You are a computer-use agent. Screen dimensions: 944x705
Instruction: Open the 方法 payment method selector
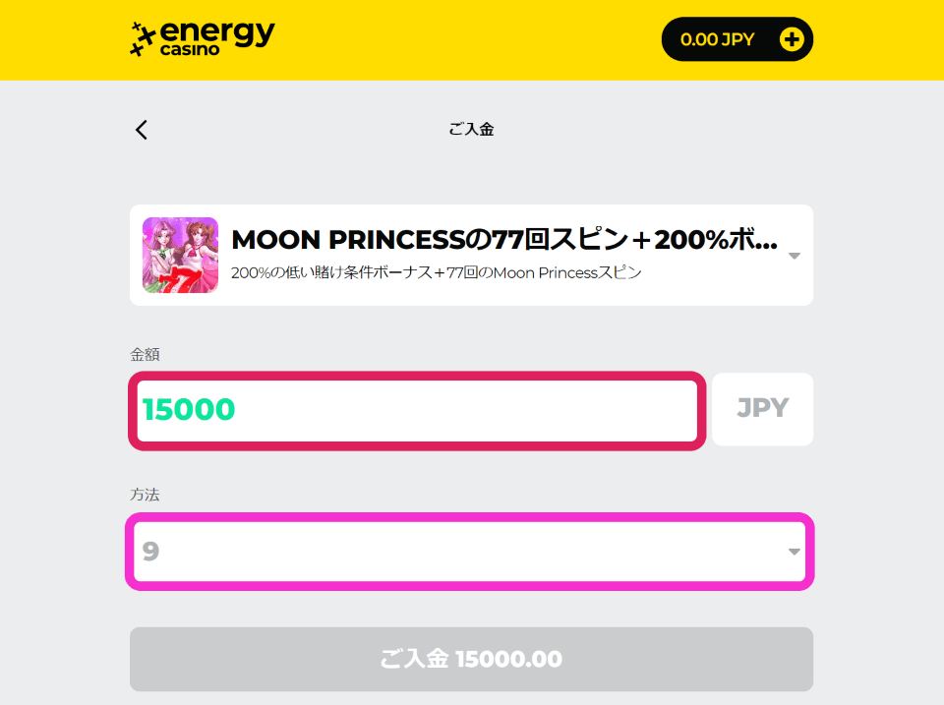(470, 552)
